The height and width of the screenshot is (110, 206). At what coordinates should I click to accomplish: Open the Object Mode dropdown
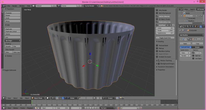(x=38, y=98)
